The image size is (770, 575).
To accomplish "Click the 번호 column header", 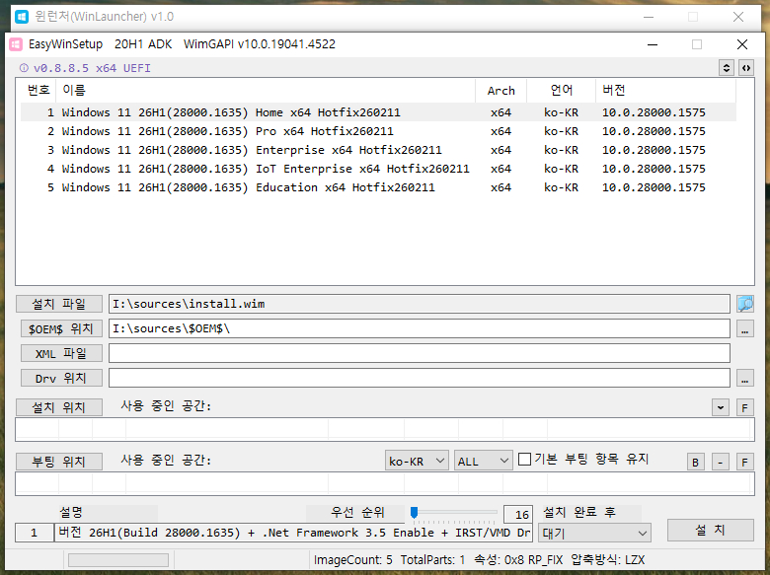I will (38, 91).
